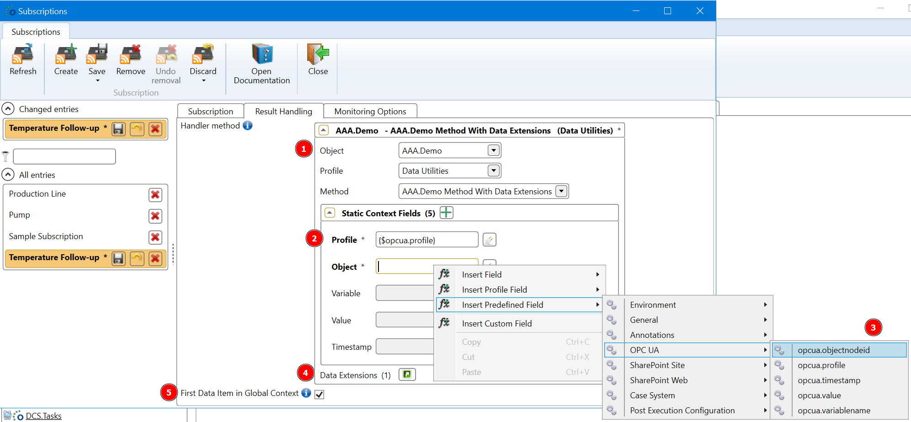Select the Pump subscription entry

pyautogui.click(x=20, y=215)
